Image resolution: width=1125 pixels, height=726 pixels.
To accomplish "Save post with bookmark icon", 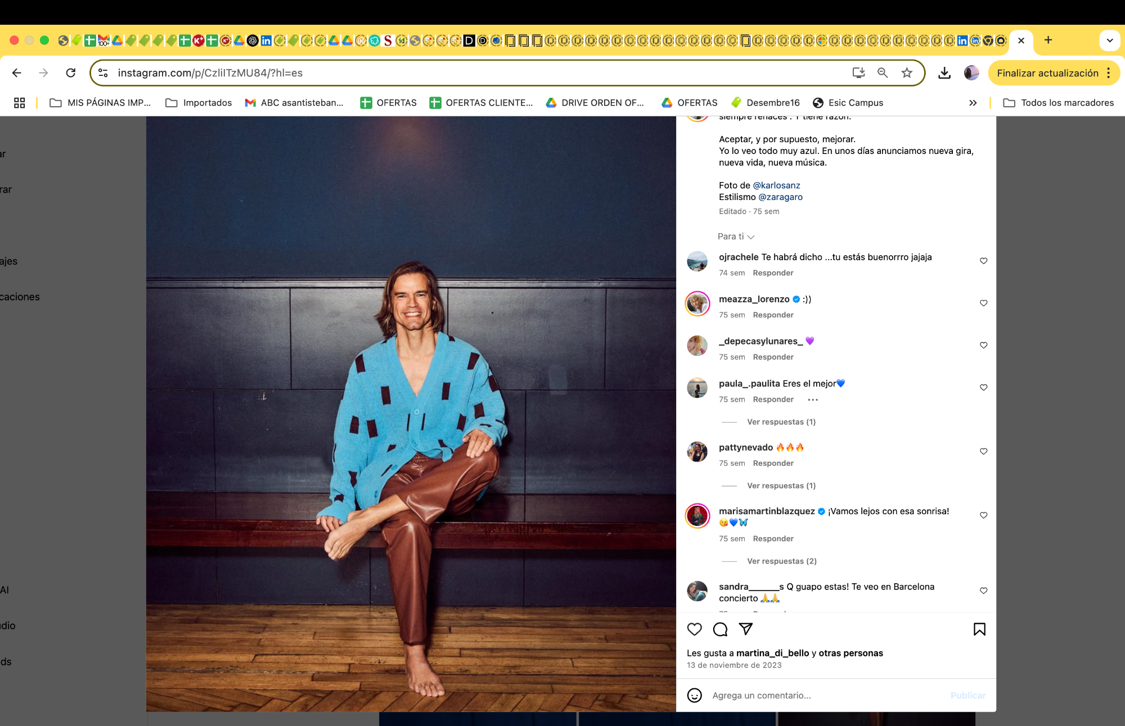I will click(979, 629).
